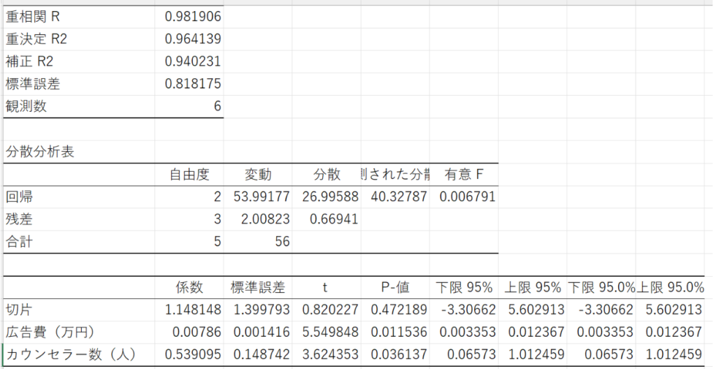Click the カウンセラー数（人） row label

70,354
